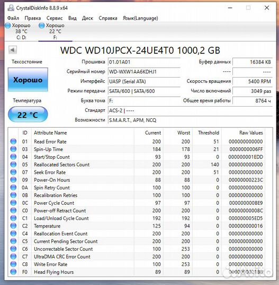Click status orb for Write Error Rate
The height and width of the screenshot is (285, 279).
point(13,264)
